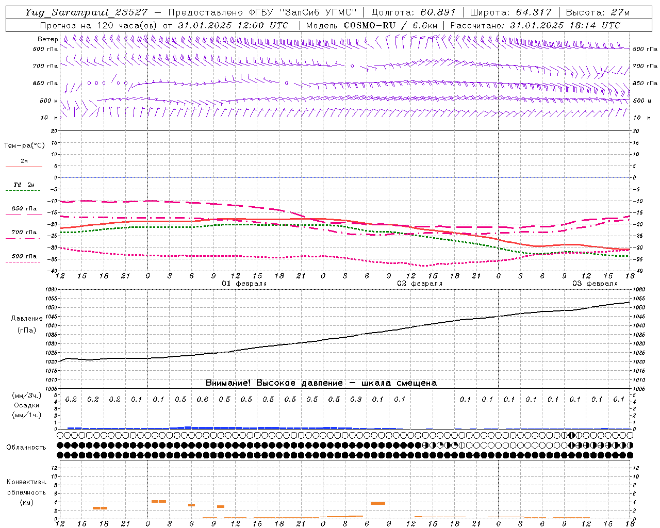
Task: Click the Конвективн. convective cloud label
Action: pos(26,482)
